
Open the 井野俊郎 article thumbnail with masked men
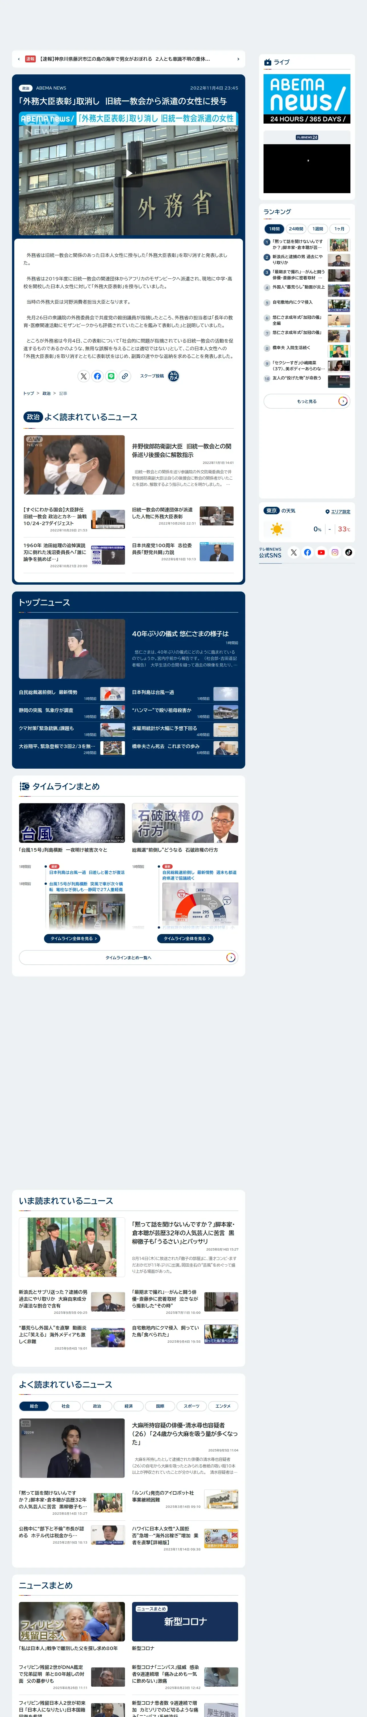[x=74, y=464]
